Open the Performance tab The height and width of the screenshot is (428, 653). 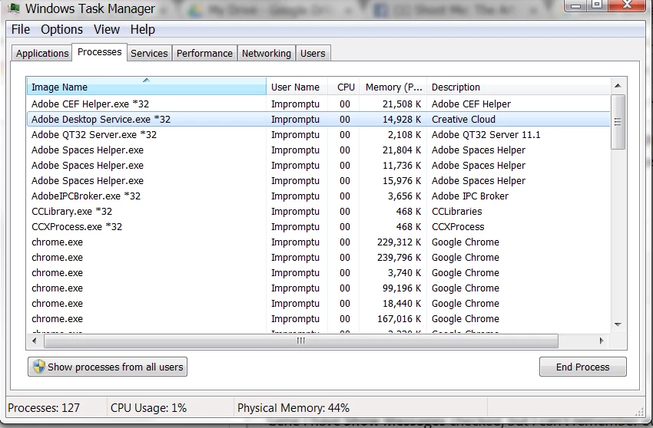(x=204, y=53)
